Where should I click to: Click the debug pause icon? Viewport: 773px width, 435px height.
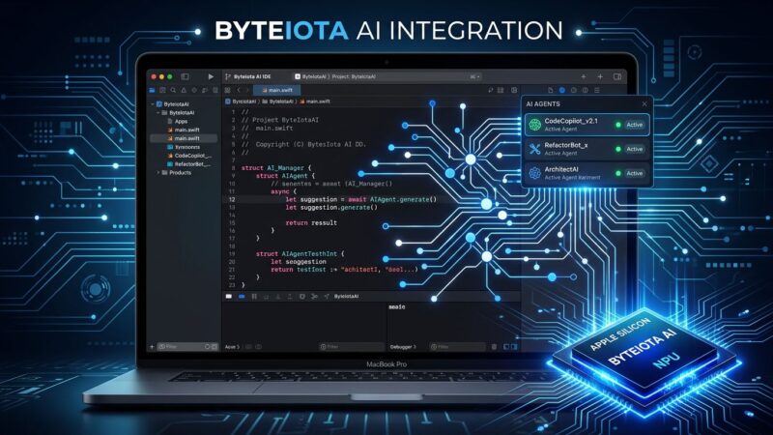[254, 297]
